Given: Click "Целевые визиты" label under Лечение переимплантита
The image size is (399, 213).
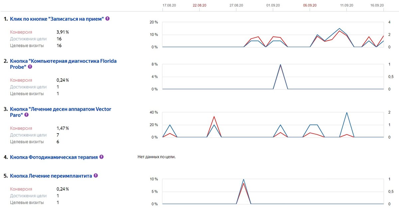Looking at the screenshot, I should (x=27, y=203).
